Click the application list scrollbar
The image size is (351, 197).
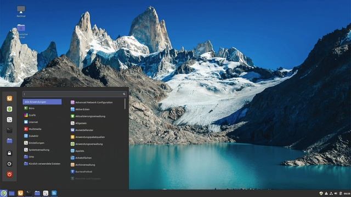tap(125, 104)
